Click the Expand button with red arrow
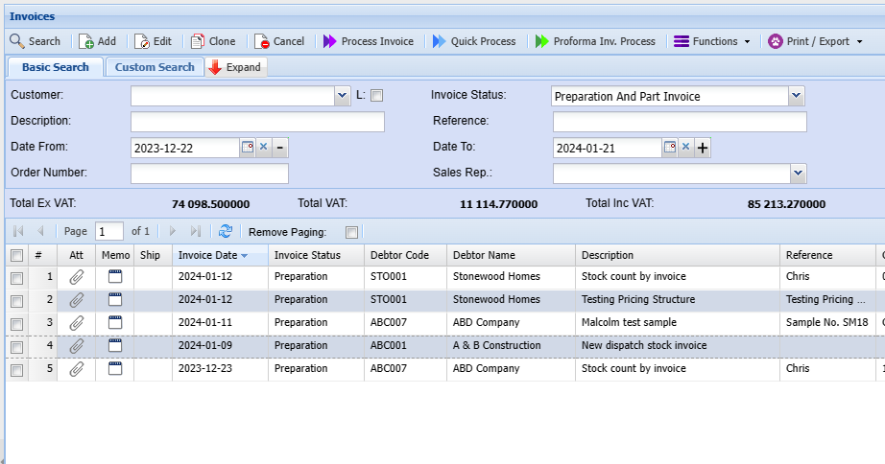Viewport: 885px width, 464px height. click(235, 67)
